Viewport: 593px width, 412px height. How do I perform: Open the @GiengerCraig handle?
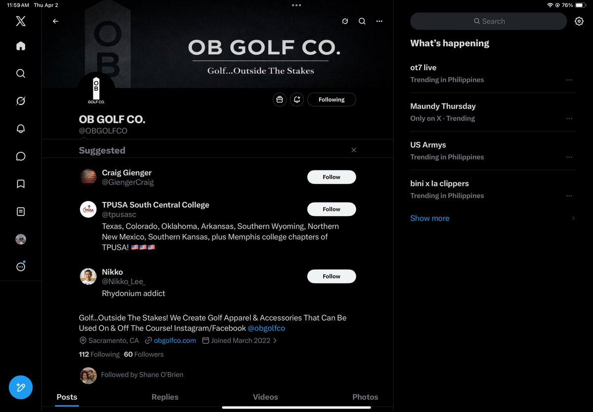[x=127, y=182]
